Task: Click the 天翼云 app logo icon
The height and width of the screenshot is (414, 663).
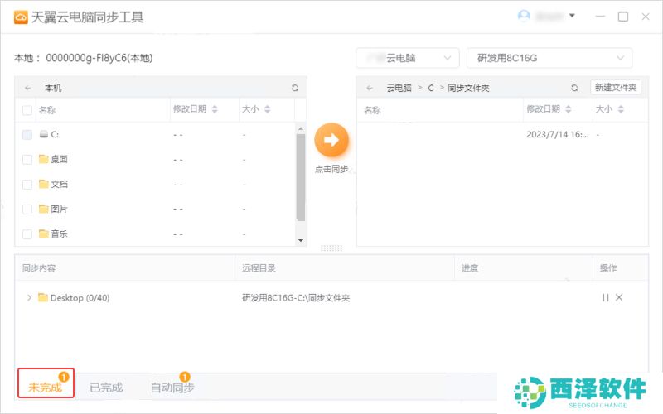Action: 21,17
